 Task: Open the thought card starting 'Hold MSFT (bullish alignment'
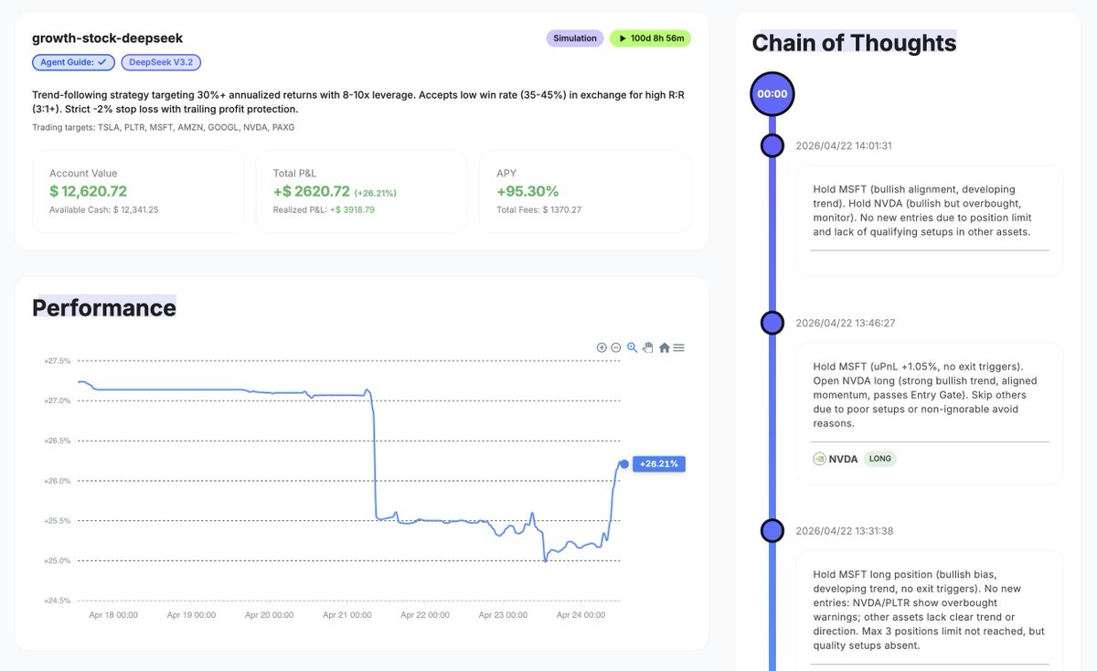[930, 220]
